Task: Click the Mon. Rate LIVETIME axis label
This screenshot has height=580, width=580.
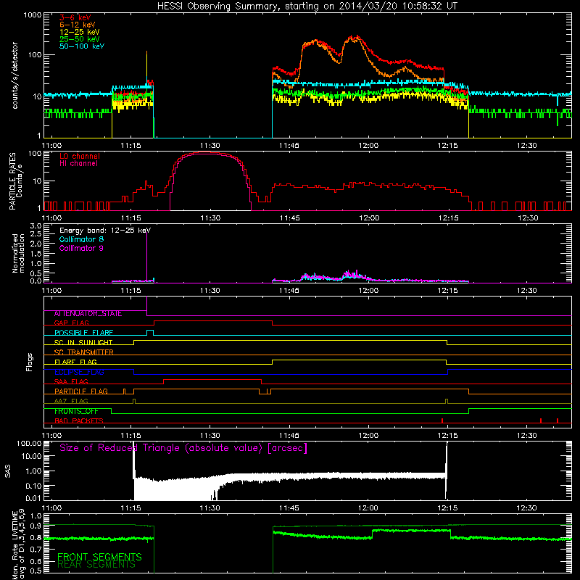Action: pyautogui.click(x=18, y=545)
